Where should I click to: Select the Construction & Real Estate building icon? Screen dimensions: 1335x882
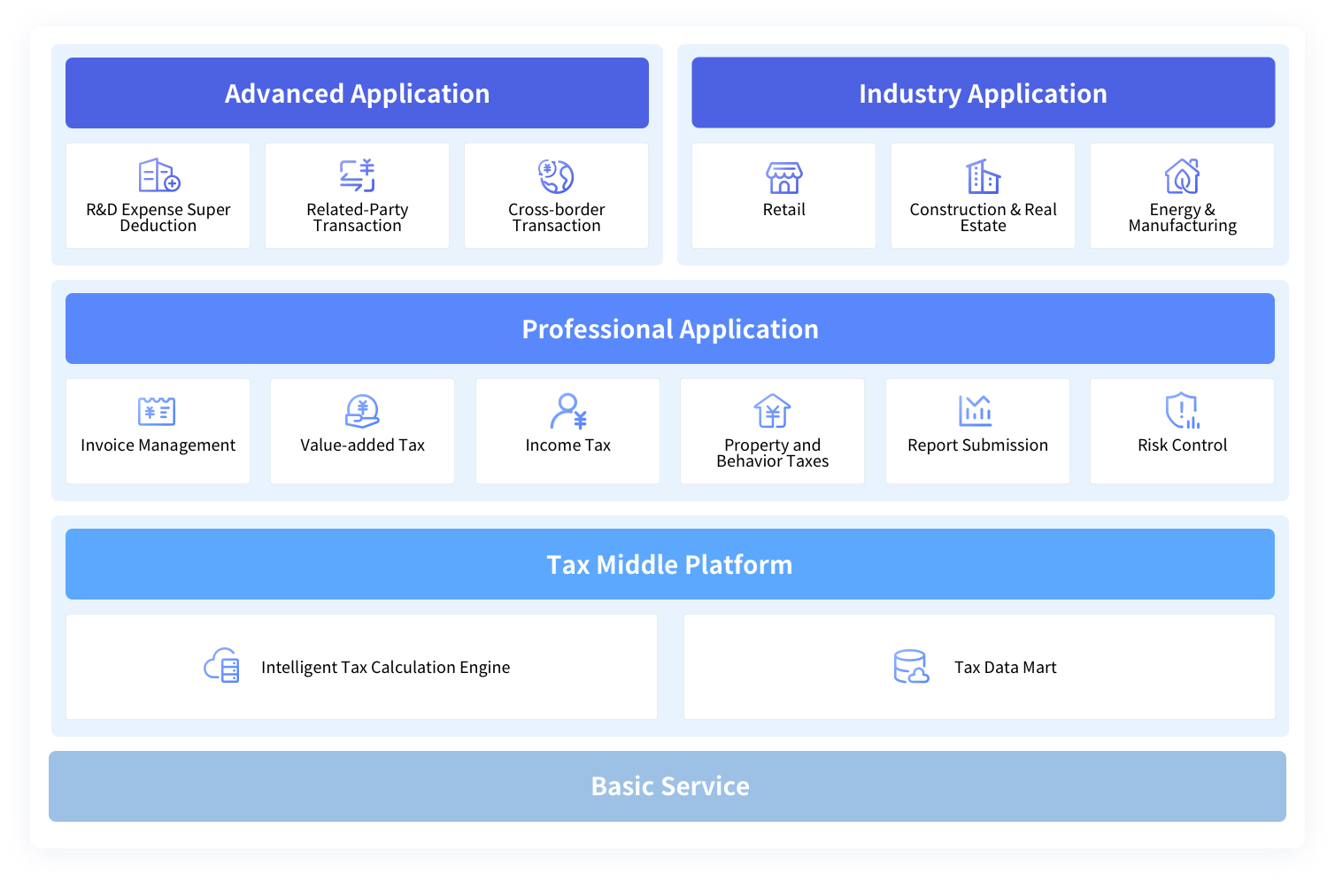983,176
